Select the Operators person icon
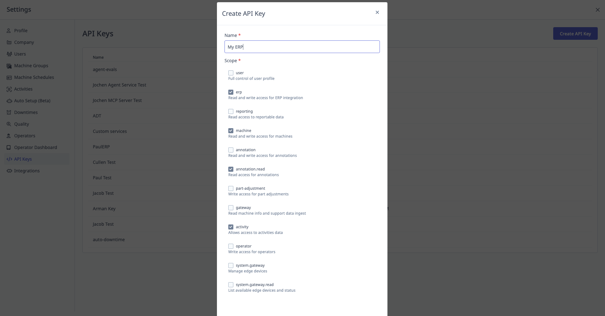This screenshot has width=605, height=316. pos(9,135)
